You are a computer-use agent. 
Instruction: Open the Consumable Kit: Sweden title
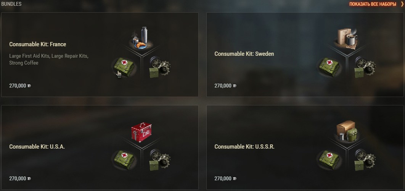click(x=244, y=54)
